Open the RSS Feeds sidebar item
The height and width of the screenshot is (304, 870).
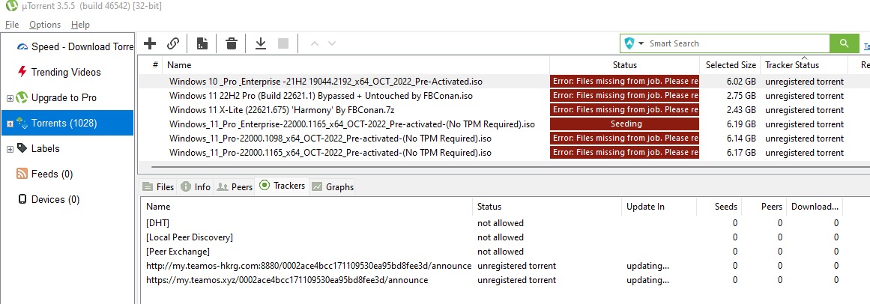click(52, 174)
